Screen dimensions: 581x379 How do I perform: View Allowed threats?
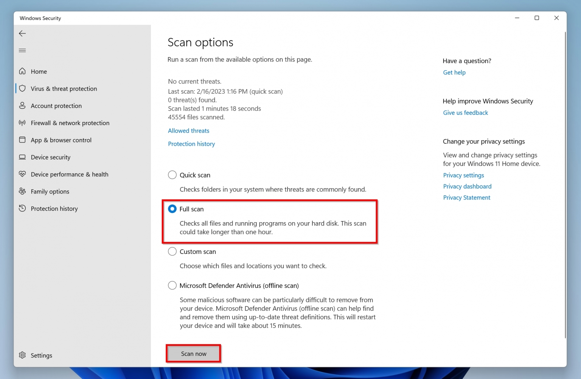coord(188,130)
